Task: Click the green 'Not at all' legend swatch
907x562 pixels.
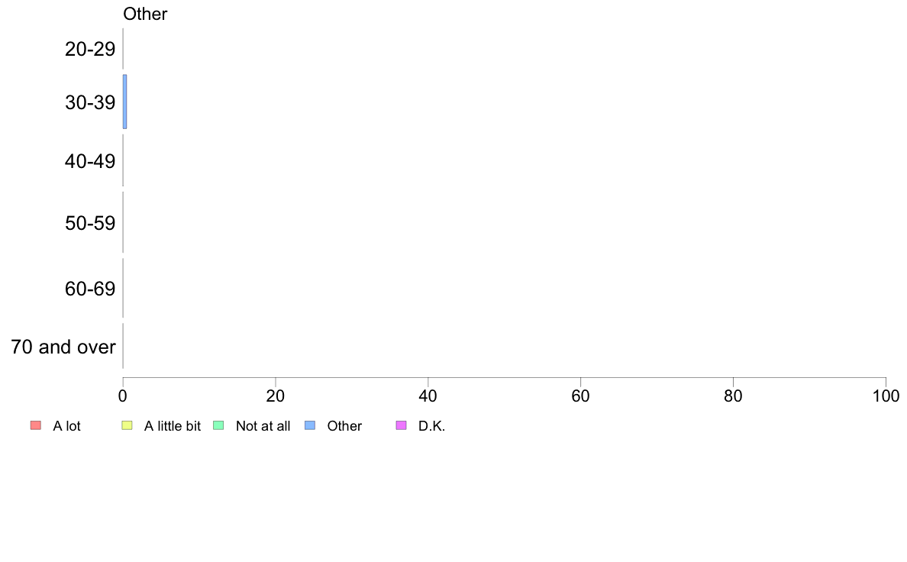Action: (x=218, y=425)
